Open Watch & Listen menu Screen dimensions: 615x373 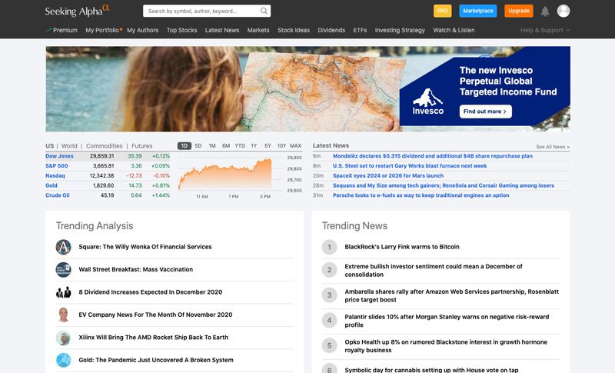(x=454, y=30)
